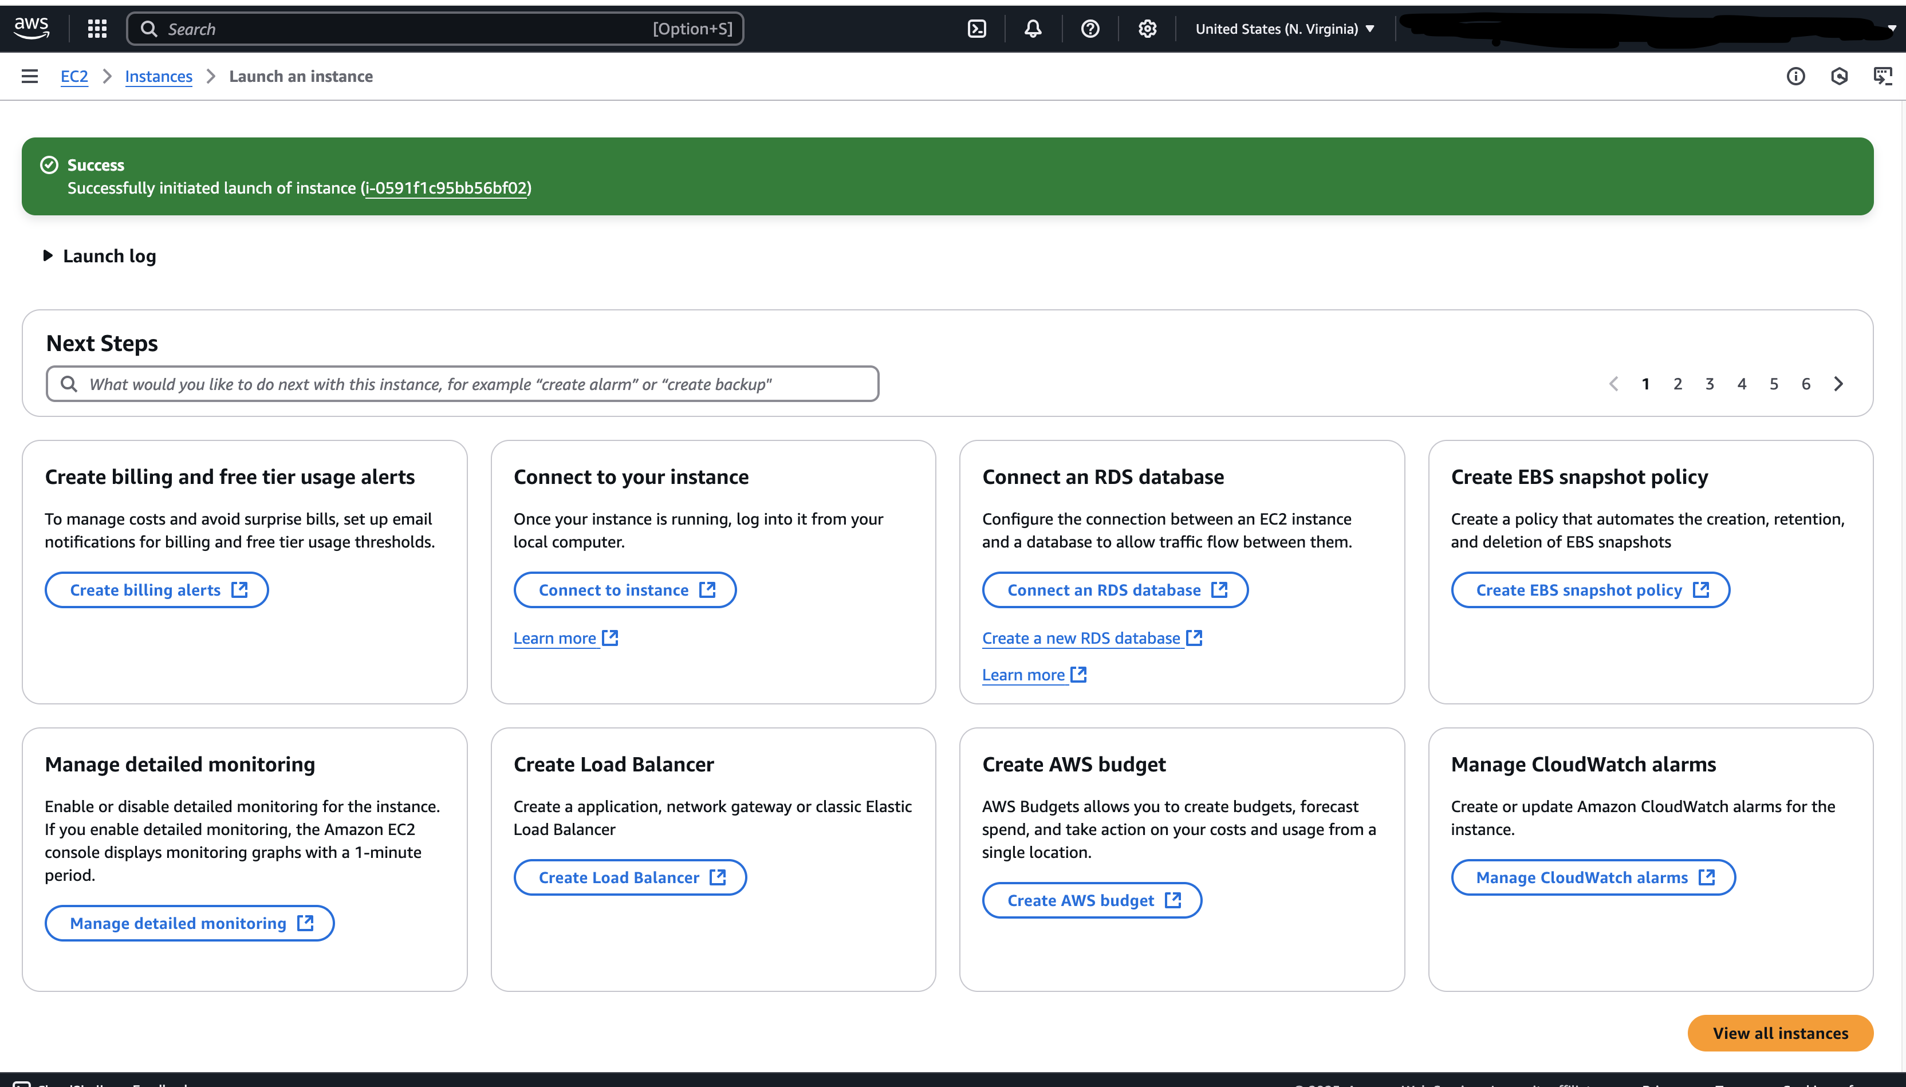Go to Next Steps page 1

tap(1645, 384)
